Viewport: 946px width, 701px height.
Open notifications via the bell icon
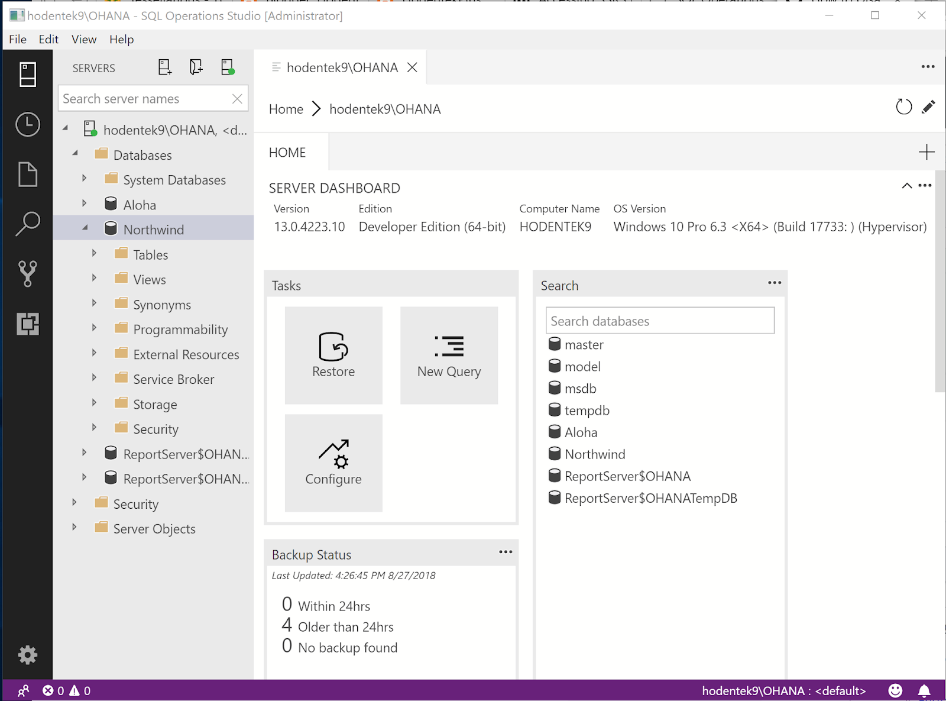pyautogui.click(x=922, y=690)
